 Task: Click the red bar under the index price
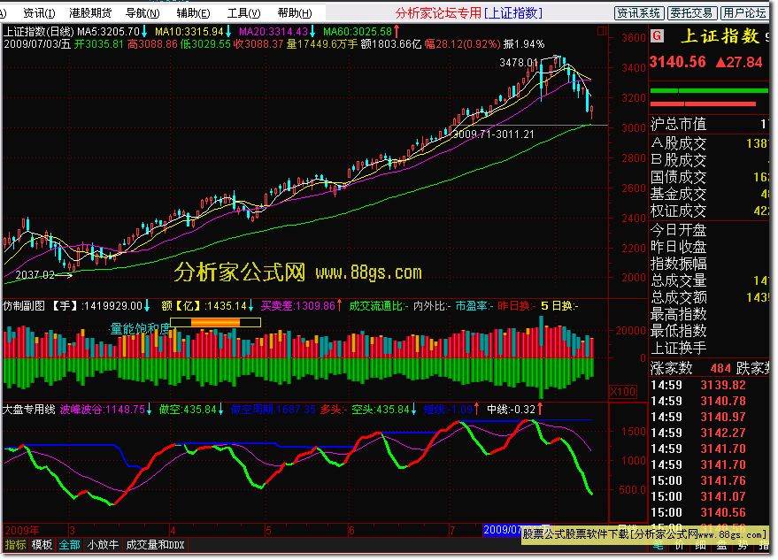[703, 104]
